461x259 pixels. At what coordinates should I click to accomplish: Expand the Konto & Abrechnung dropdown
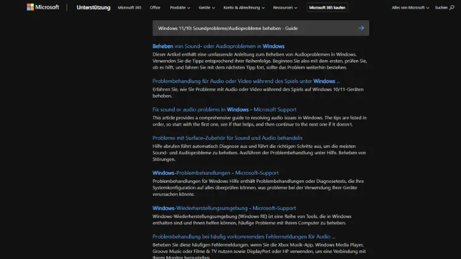[x=244, y=7]
